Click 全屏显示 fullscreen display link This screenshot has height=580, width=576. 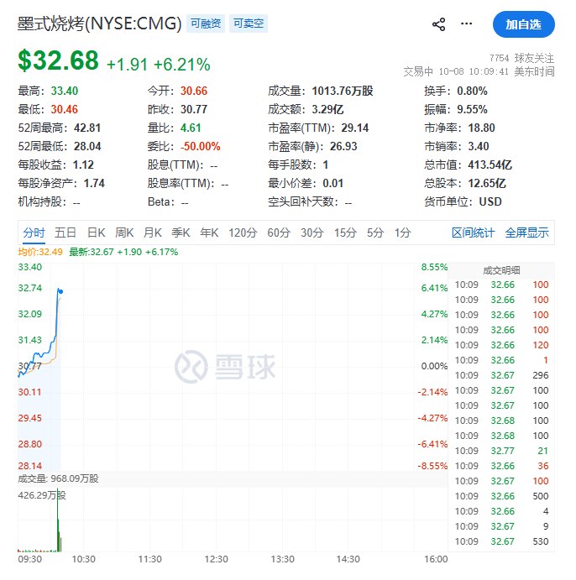pos(526,233)
